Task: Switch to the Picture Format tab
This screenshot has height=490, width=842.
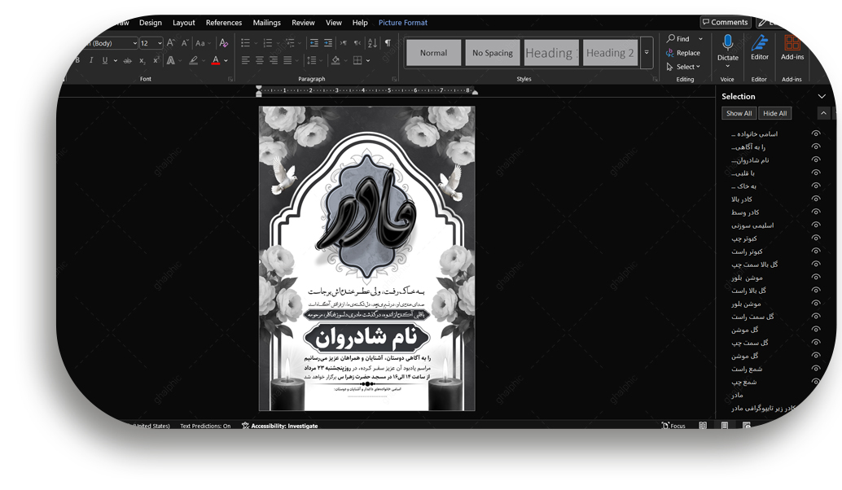Action: (402, 23)
